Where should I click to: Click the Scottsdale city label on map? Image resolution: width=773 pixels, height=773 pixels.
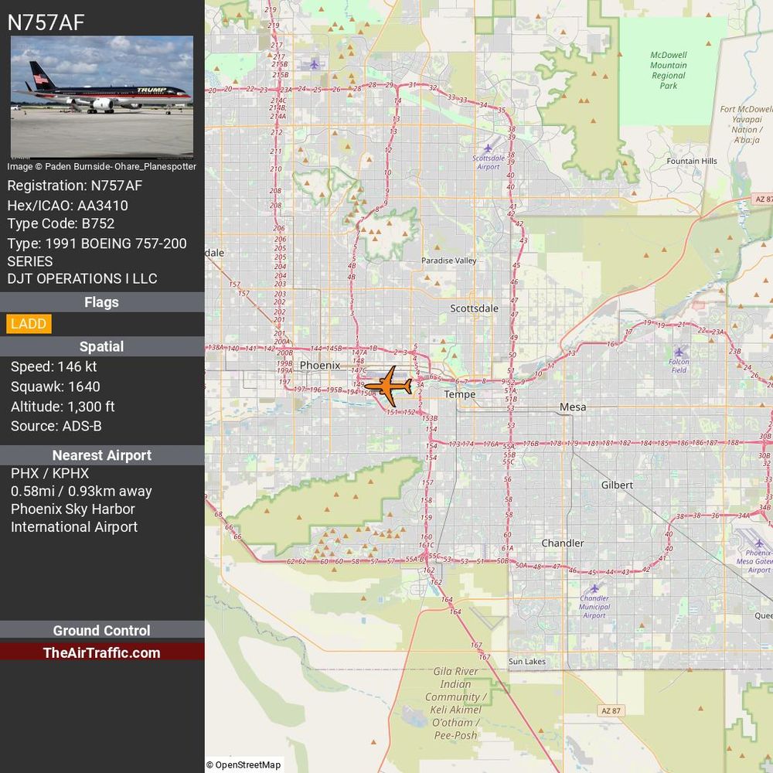tap(474, 308)
